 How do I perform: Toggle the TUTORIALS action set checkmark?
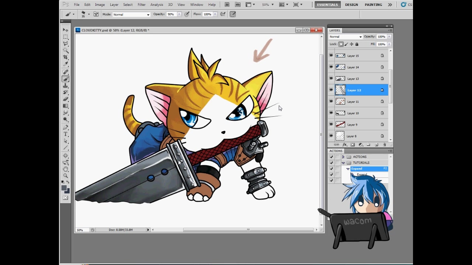(331, 163)
